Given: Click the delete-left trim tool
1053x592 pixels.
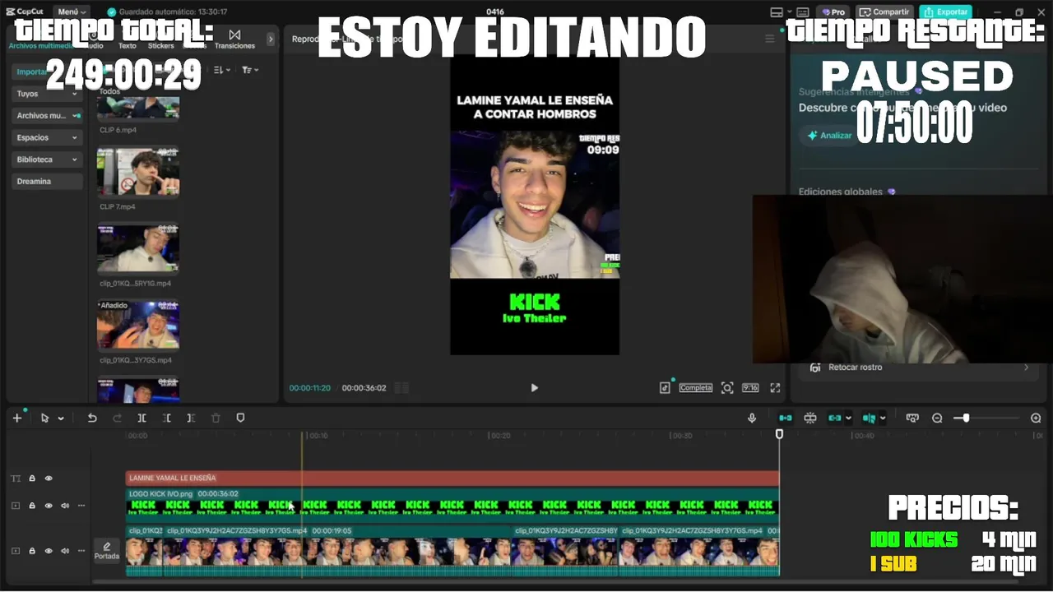Looking at the screenshot, I should point(166,418).
